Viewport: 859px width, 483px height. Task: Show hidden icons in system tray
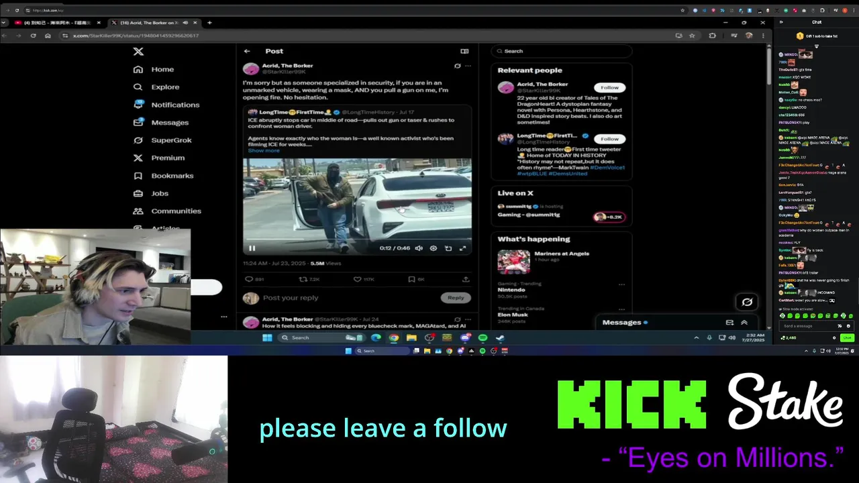pyautogui.click(x=696, y=338)
